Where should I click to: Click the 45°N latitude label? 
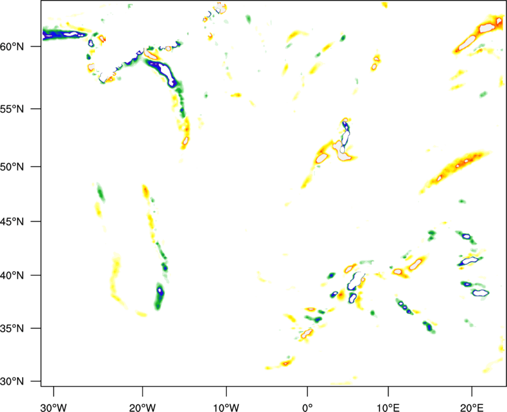coord(12,221)
